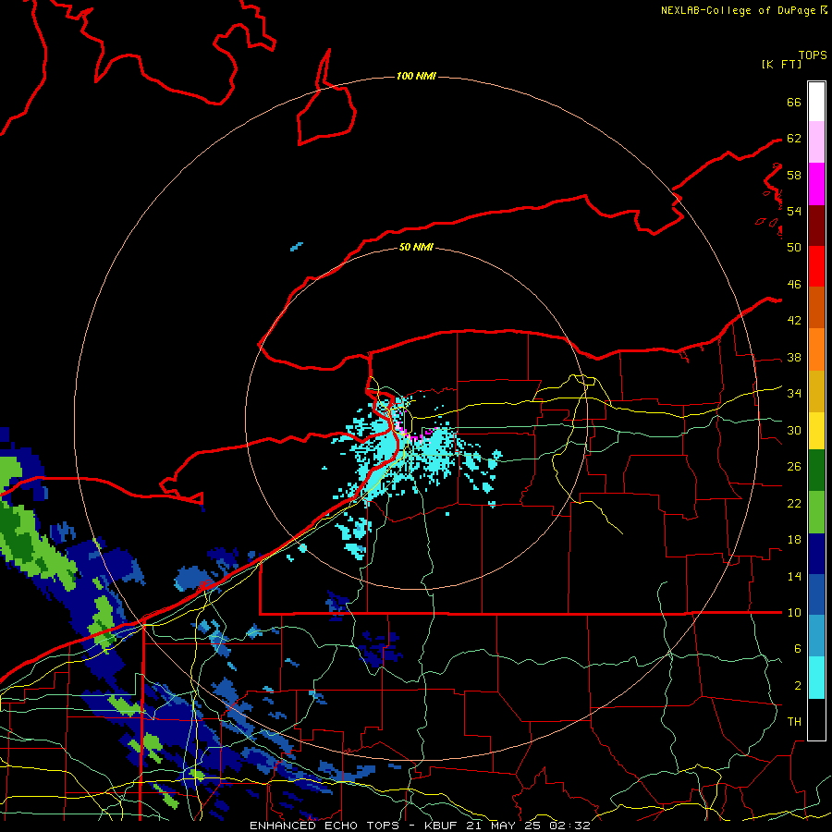Pick the navy blue legend swatch

point(816,554)
